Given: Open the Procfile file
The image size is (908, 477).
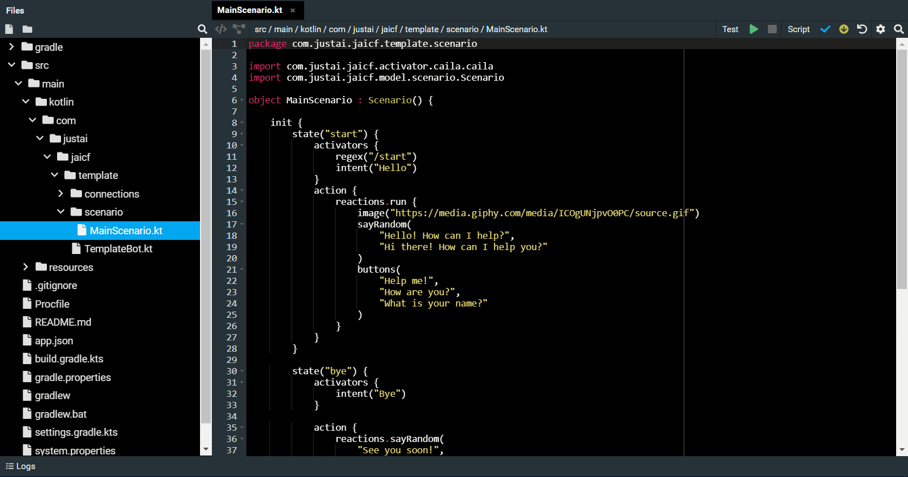Looking at the screenshot, I should click(52, 304).
